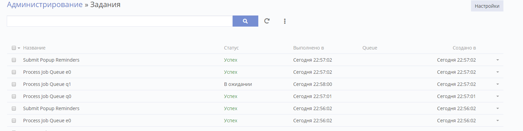Image resolution: width=523 pixels, height=131 pixels.
Task: Sort by Статус column header
Action: tap(231, 48)
